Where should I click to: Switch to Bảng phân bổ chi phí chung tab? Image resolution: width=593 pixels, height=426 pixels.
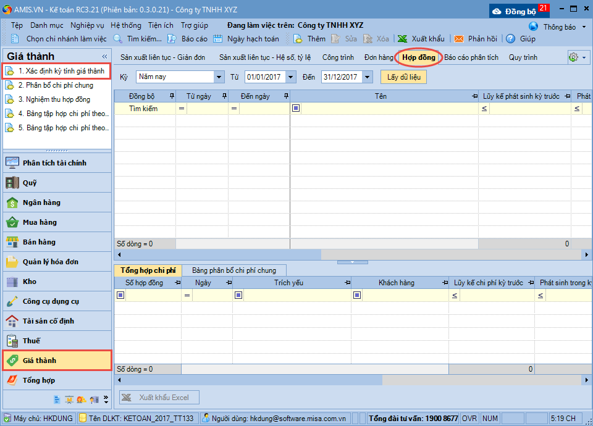[x=234, y=270]
